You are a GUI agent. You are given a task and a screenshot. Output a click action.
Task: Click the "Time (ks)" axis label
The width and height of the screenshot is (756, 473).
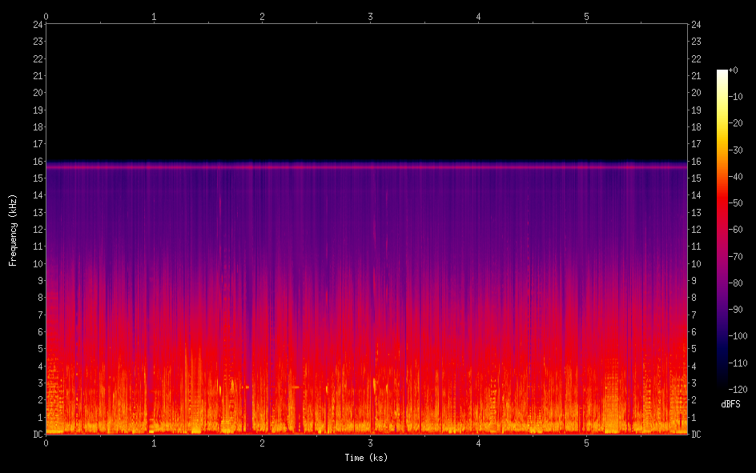pos(367,458)
